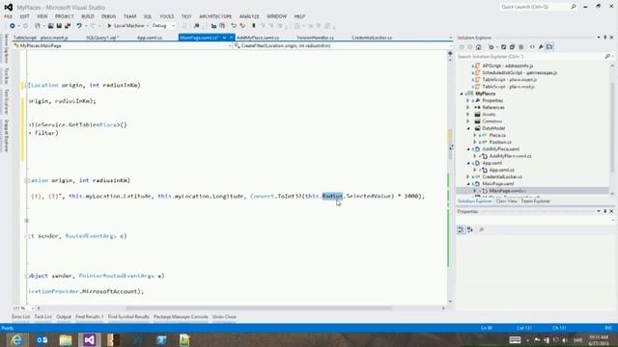The width and height of the screenshot is (618, 347).
Task: Open the Output tab at bottom
Action: coord(64,317)
